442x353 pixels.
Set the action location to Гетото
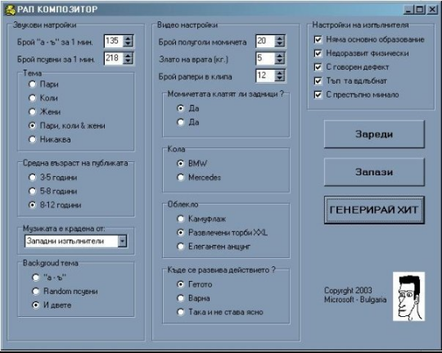click(x=180, y=284)
